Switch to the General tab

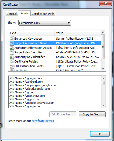12,14
